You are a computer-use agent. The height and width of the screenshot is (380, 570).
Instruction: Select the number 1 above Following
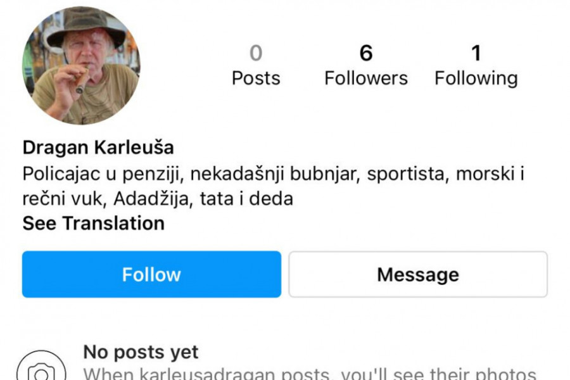476,53
